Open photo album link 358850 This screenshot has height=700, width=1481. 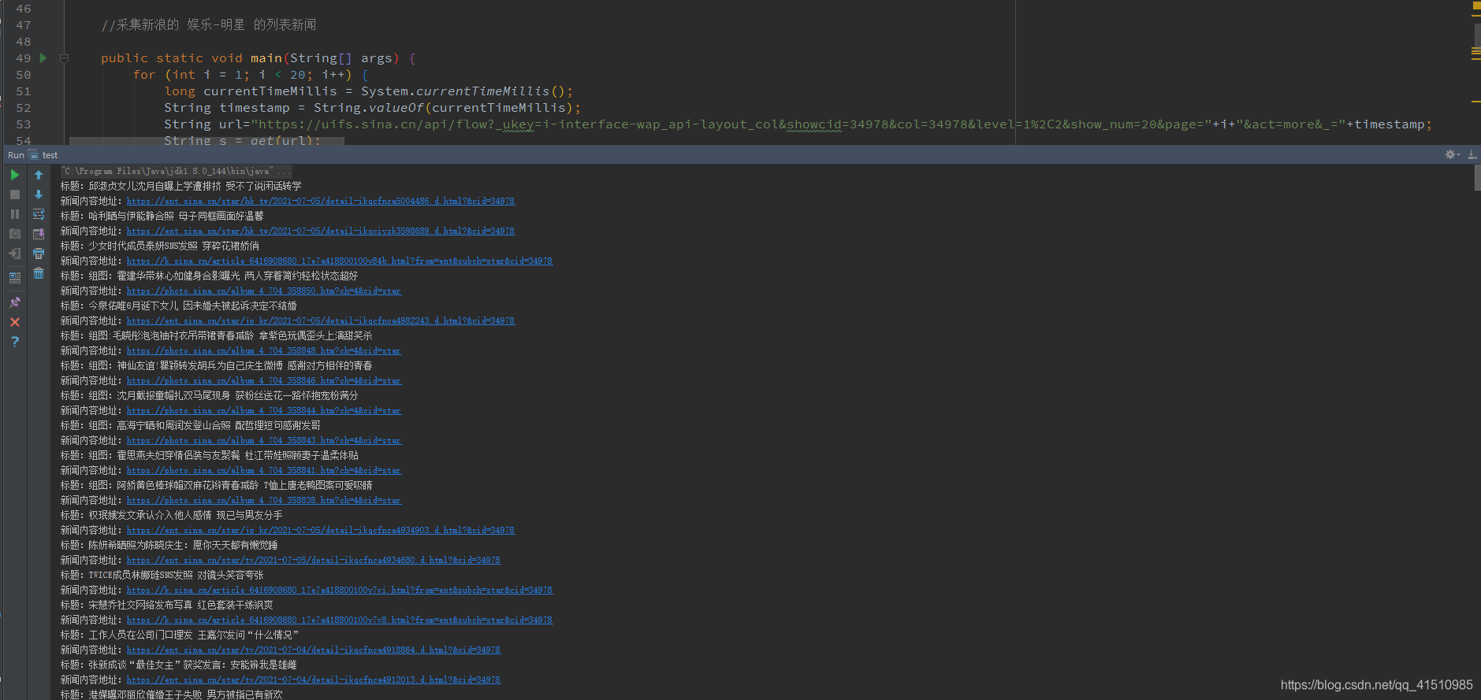(263, 291)
